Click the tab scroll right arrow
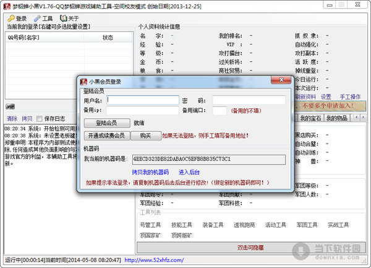The image size is (371, 268). pyautogui.click(x=363, y=117)
